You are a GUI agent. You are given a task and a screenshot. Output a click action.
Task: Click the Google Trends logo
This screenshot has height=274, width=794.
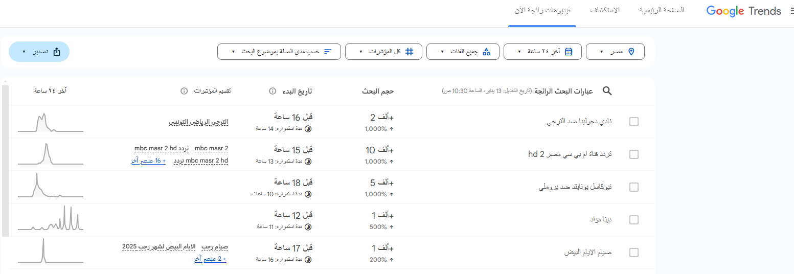click(743, 11)
